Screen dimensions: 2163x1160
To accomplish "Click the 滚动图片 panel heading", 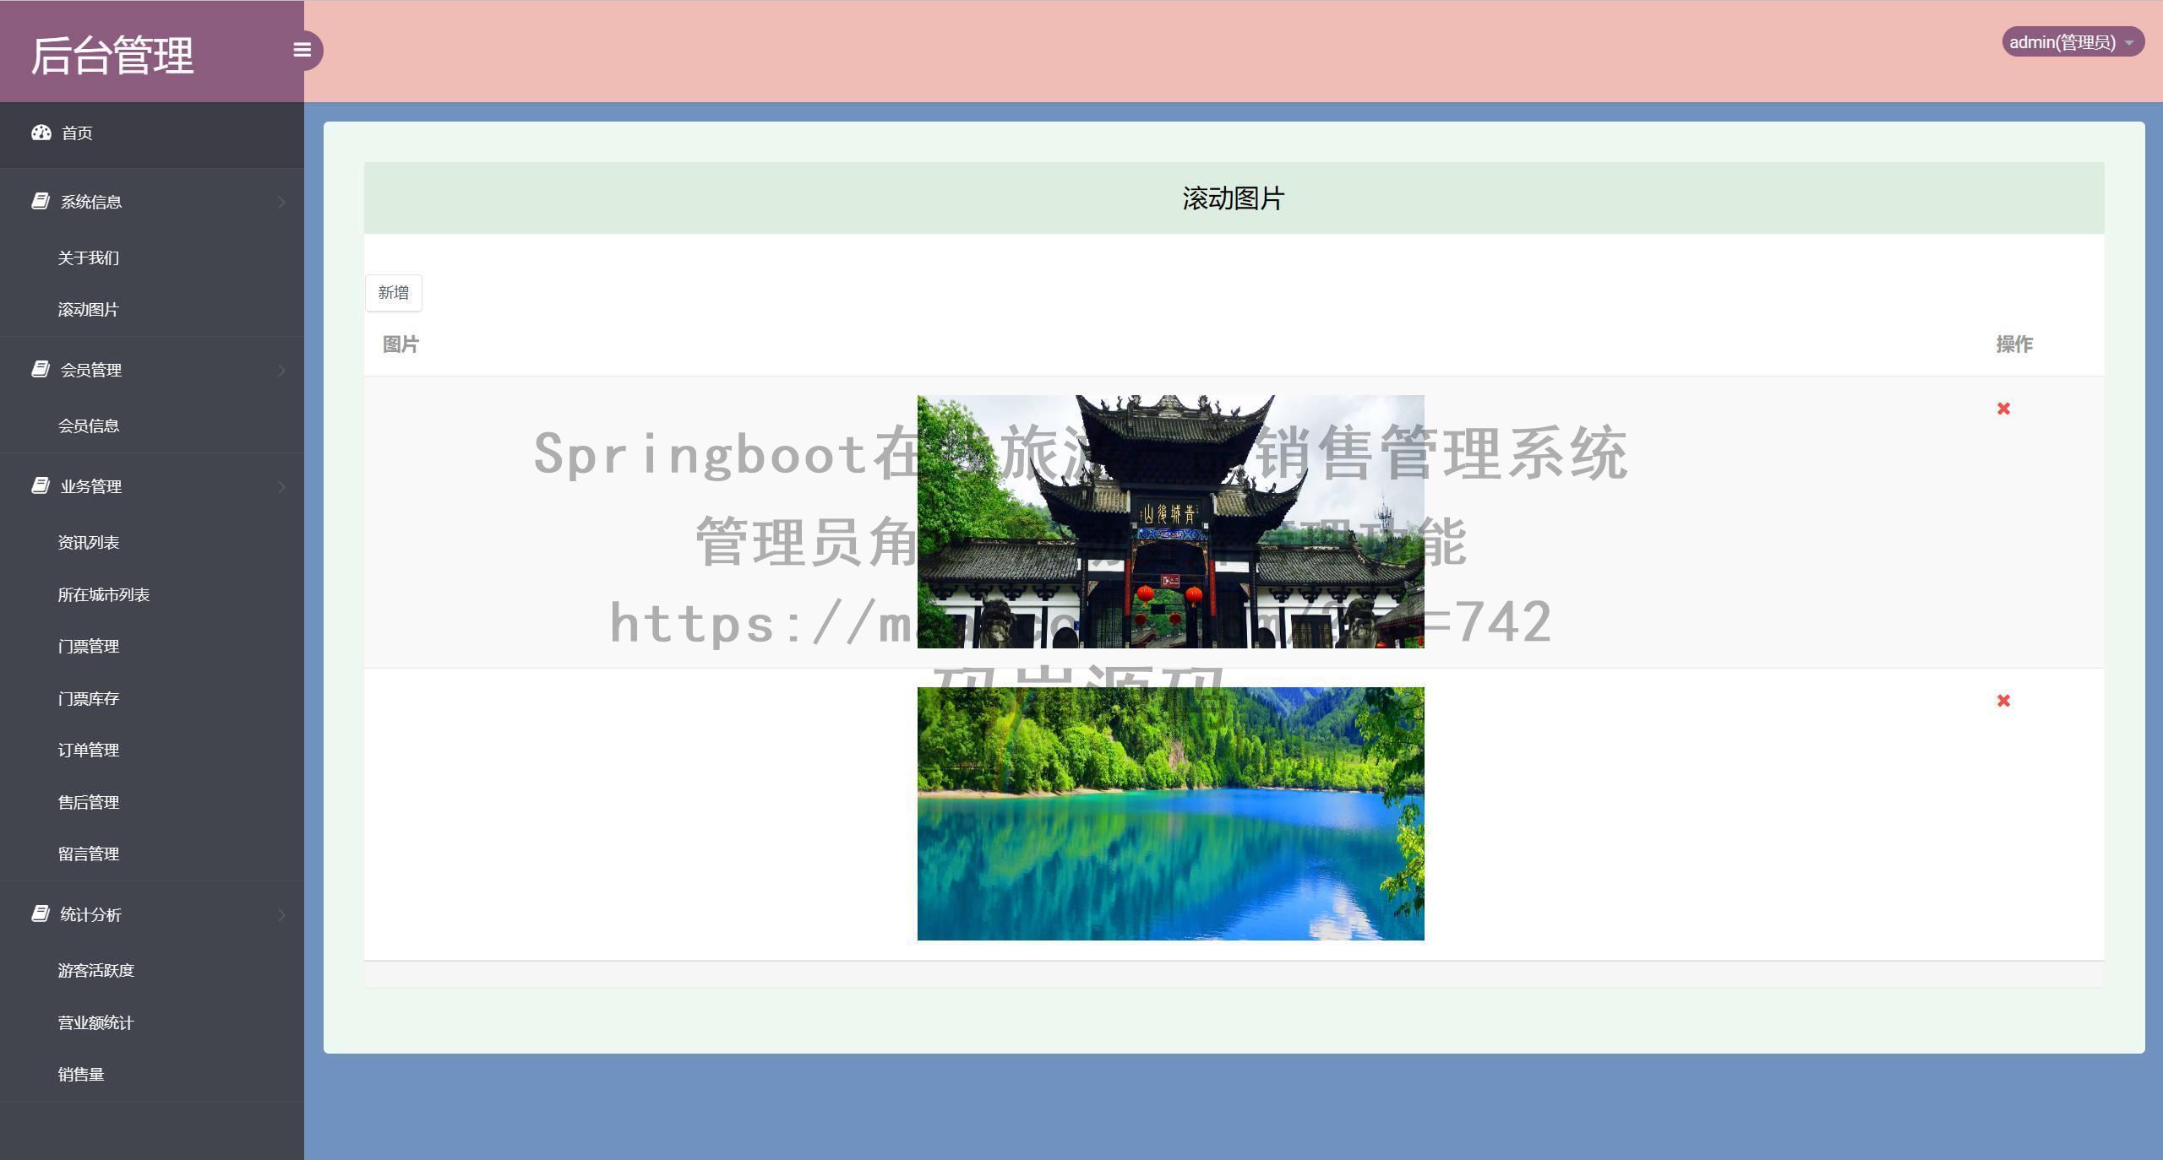I will pyautogui.click(x=1234, y=198).
